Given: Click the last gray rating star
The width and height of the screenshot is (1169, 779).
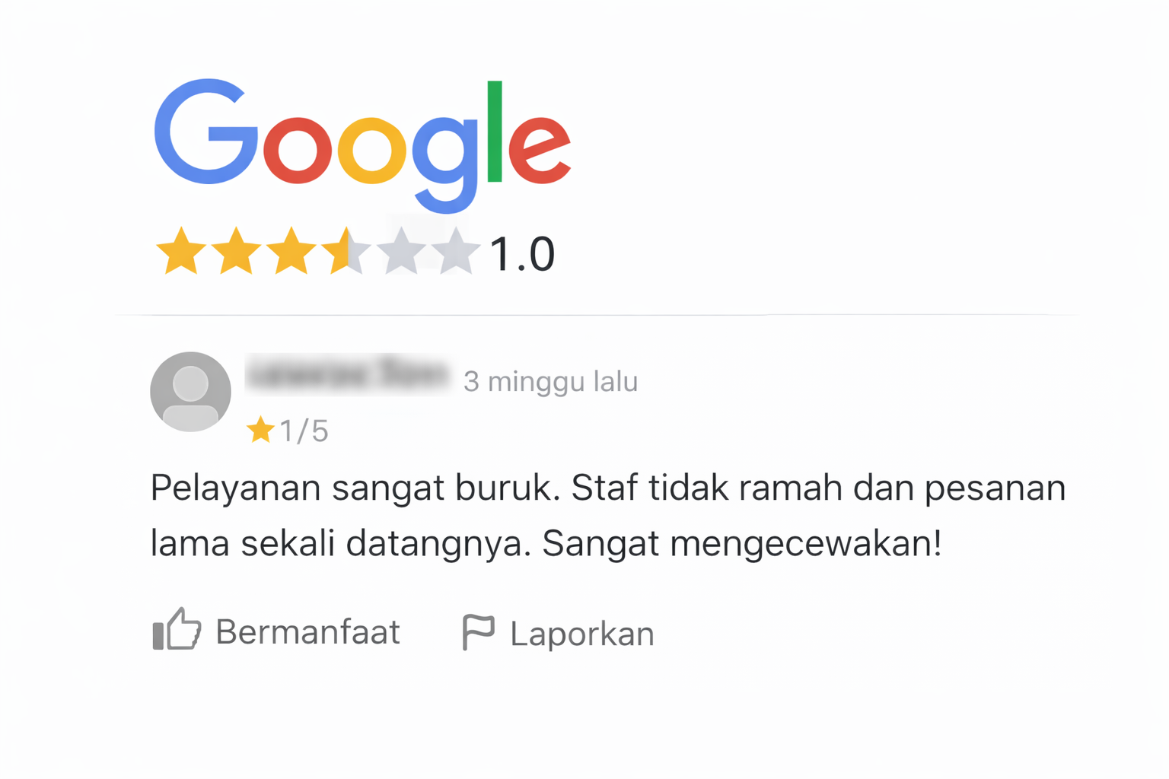Looking at the screenshot, I should [x=455, y=251].
